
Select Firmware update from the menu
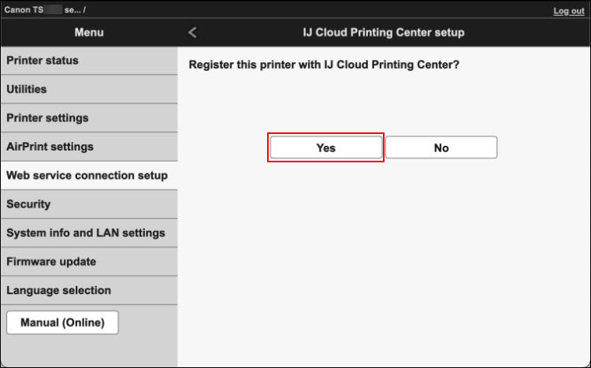tap(88, 262)
